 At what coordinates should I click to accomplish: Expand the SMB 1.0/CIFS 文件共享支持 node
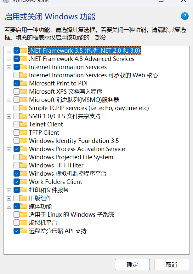click(x=9, y=116)
